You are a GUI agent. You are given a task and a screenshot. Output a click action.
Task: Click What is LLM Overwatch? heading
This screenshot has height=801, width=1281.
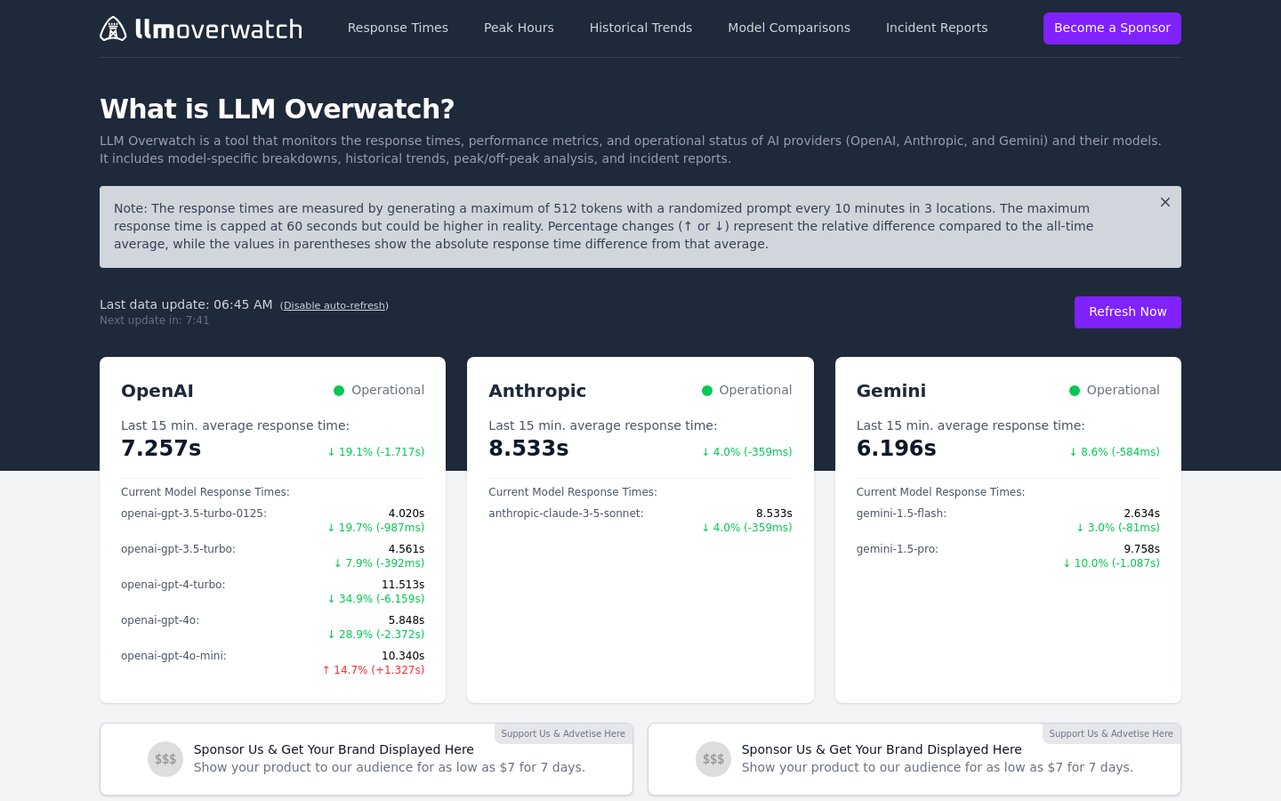pos(278,109)
